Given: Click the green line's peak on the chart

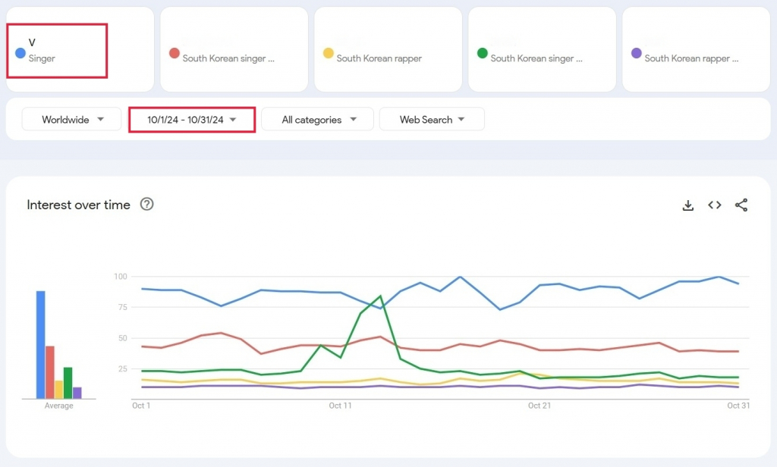Looking at the screenshot, I should coord(380,296).
